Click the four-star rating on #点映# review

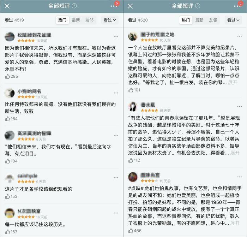click(x=149, y=181)
